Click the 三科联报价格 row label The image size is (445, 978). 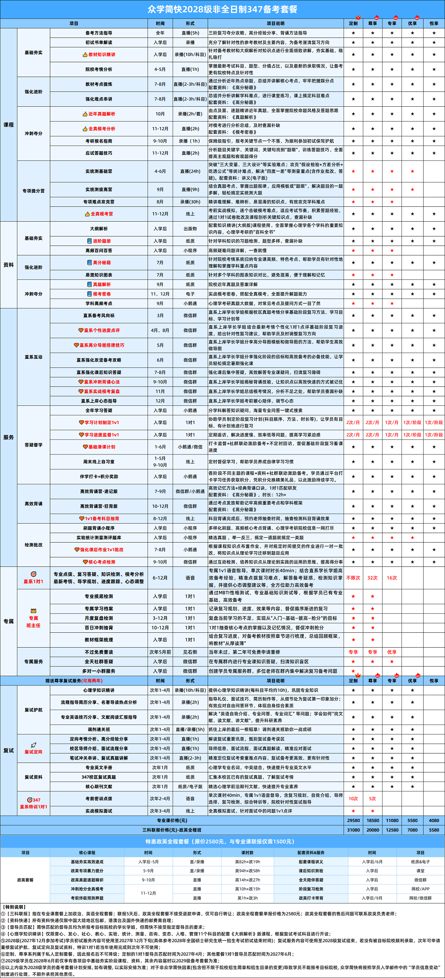tap(172, 830)
